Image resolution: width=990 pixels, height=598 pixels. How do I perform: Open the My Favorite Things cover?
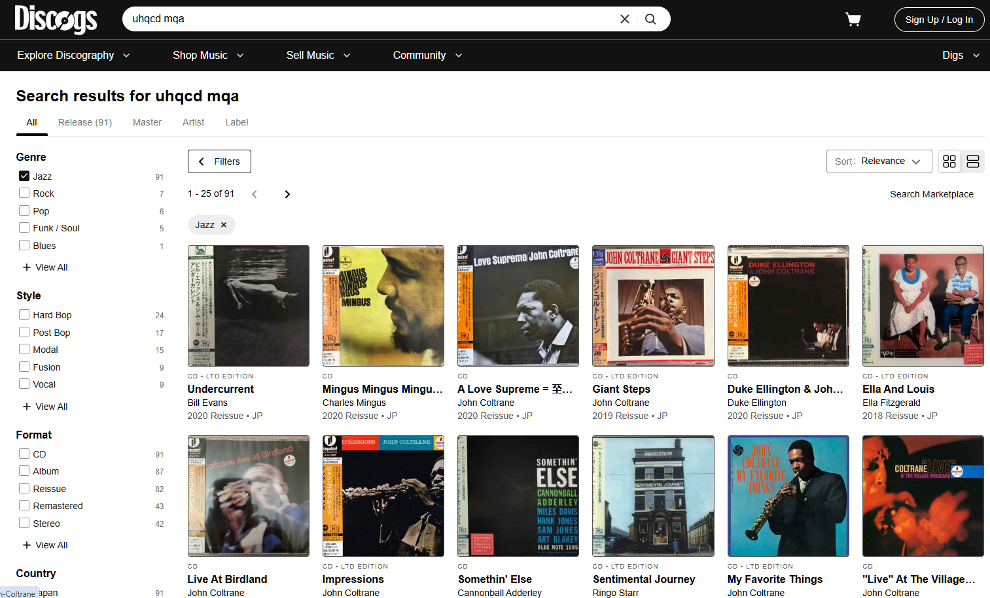[788, 496]
